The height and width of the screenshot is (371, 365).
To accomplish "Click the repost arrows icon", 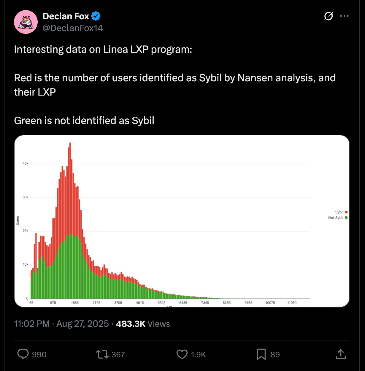I will (x=103, y=354).
